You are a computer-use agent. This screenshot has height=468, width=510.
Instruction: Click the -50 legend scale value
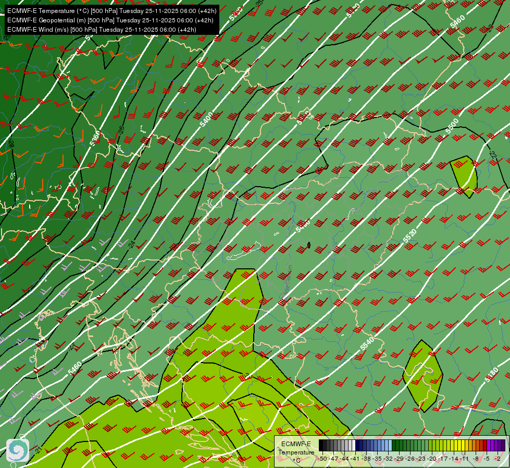[x=322, y=459]
